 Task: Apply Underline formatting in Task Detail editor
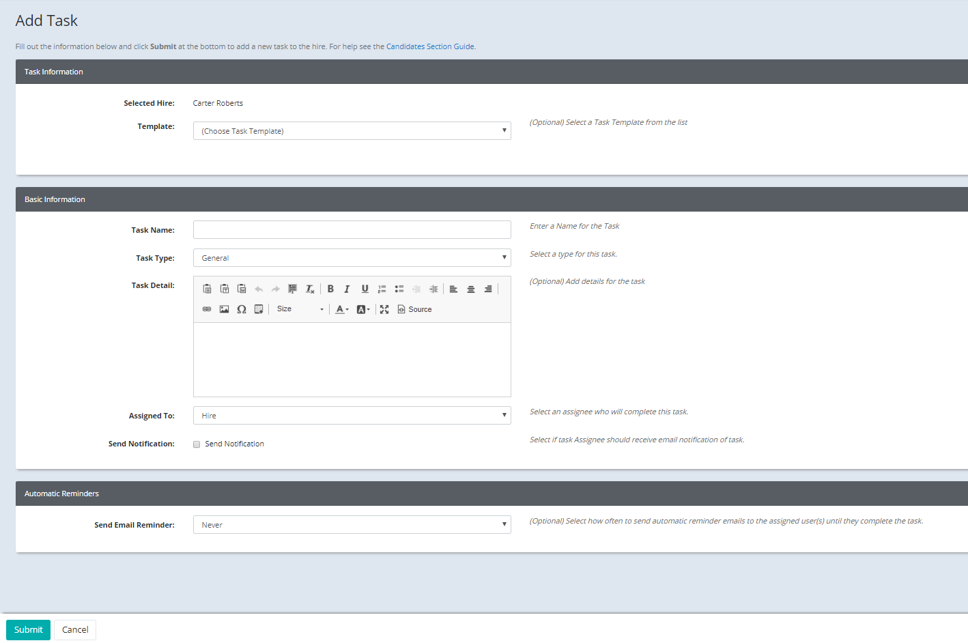[365, 288]
